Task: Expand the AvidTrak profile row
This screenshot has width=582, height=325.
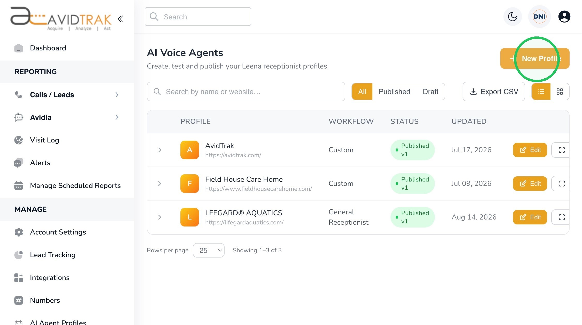Action: (x=160, y=150)
